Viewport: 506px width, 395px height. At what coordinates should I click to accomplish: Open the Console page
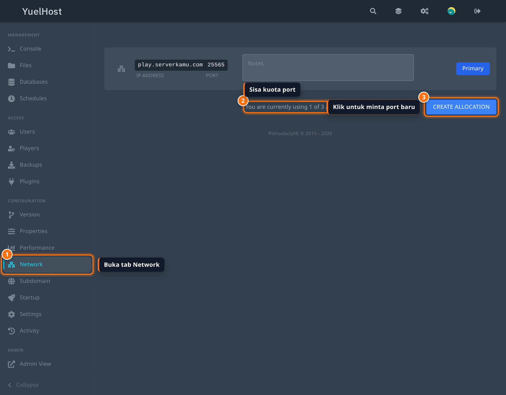point(47,49)
